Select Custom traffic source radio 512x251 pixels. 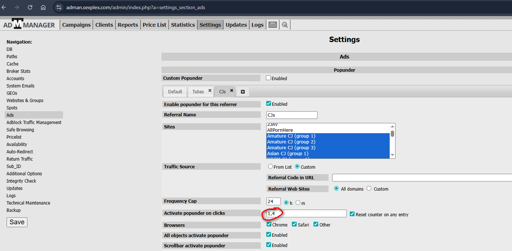point(297,166)
